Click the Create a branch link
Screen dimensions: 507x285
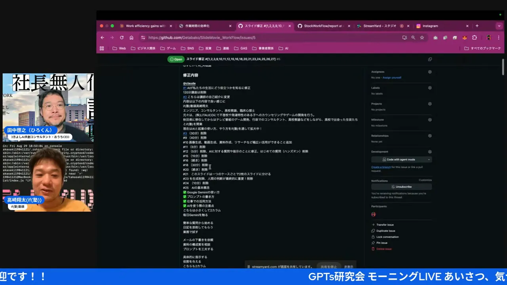381,167
